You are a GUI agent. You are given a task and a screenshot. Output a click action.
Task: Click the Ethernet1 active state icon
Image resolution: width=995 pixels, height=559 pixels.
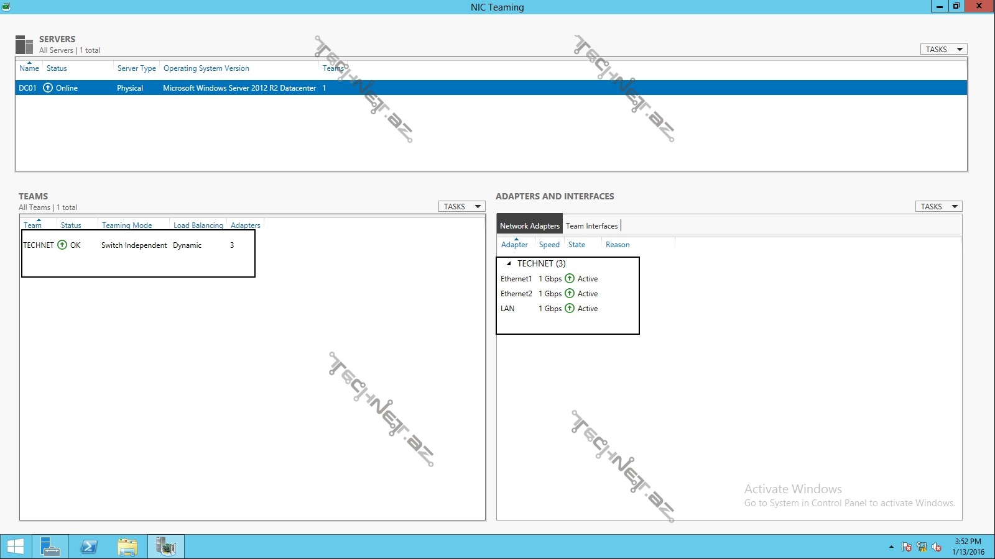[570, 279]
